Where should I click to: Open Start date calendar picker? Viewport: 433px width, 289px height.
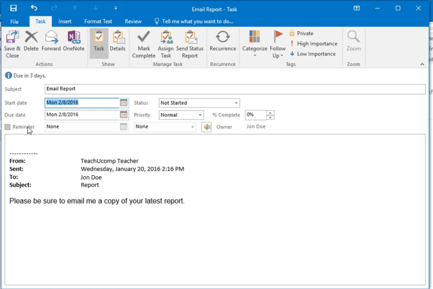coord(124,103)
